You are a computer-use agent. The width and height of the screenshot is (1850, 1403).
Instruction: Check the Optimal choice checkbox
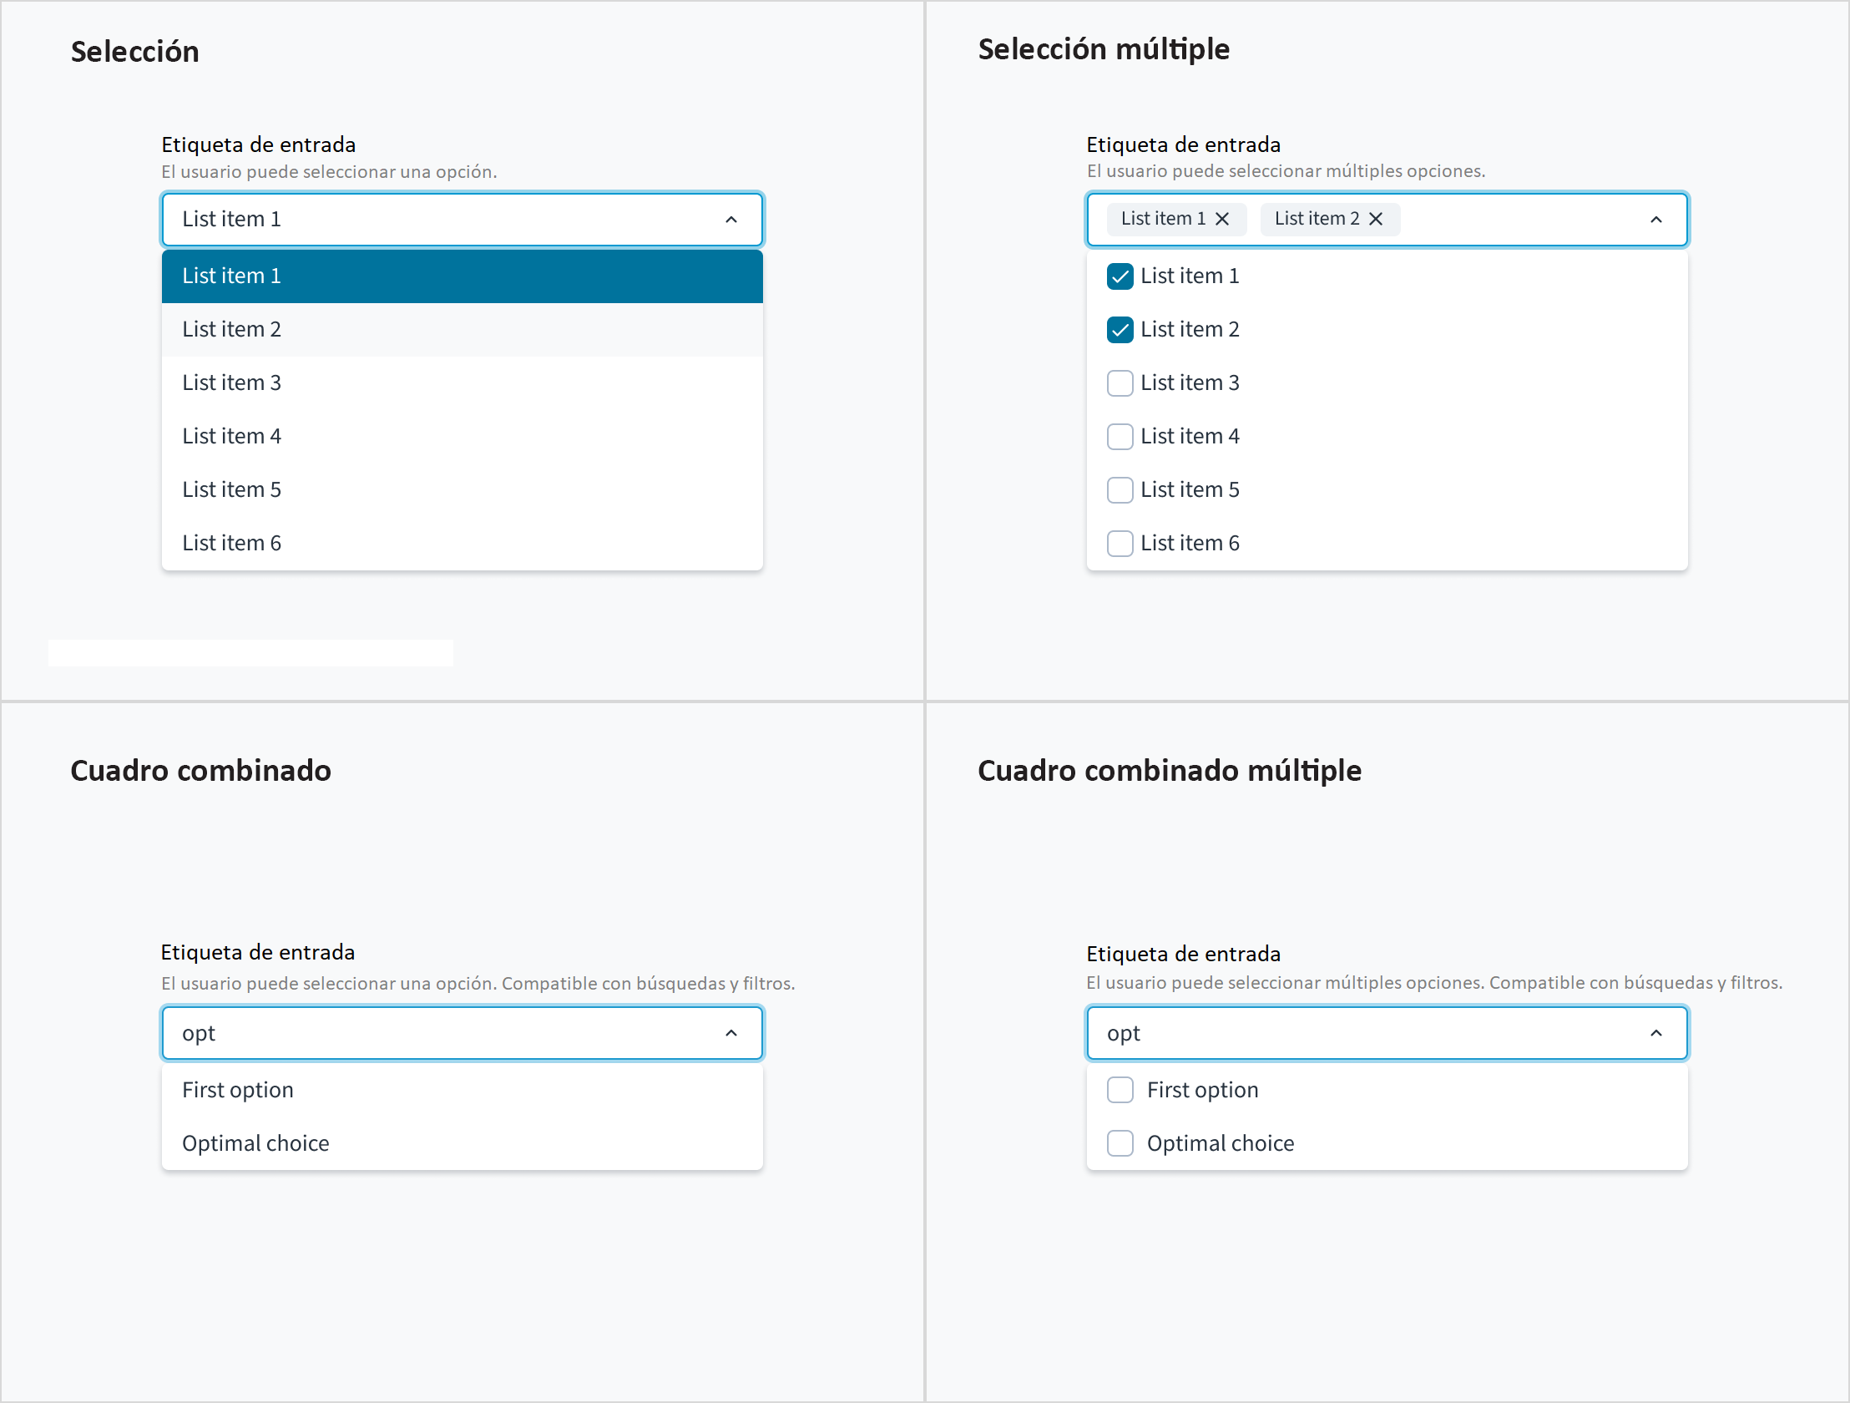pos(1120,1143)
